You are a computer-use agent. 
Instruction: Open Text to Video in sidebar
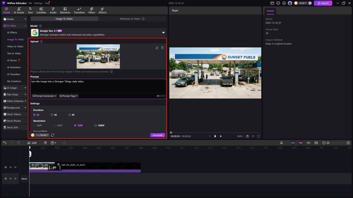[x=14, y=53]
